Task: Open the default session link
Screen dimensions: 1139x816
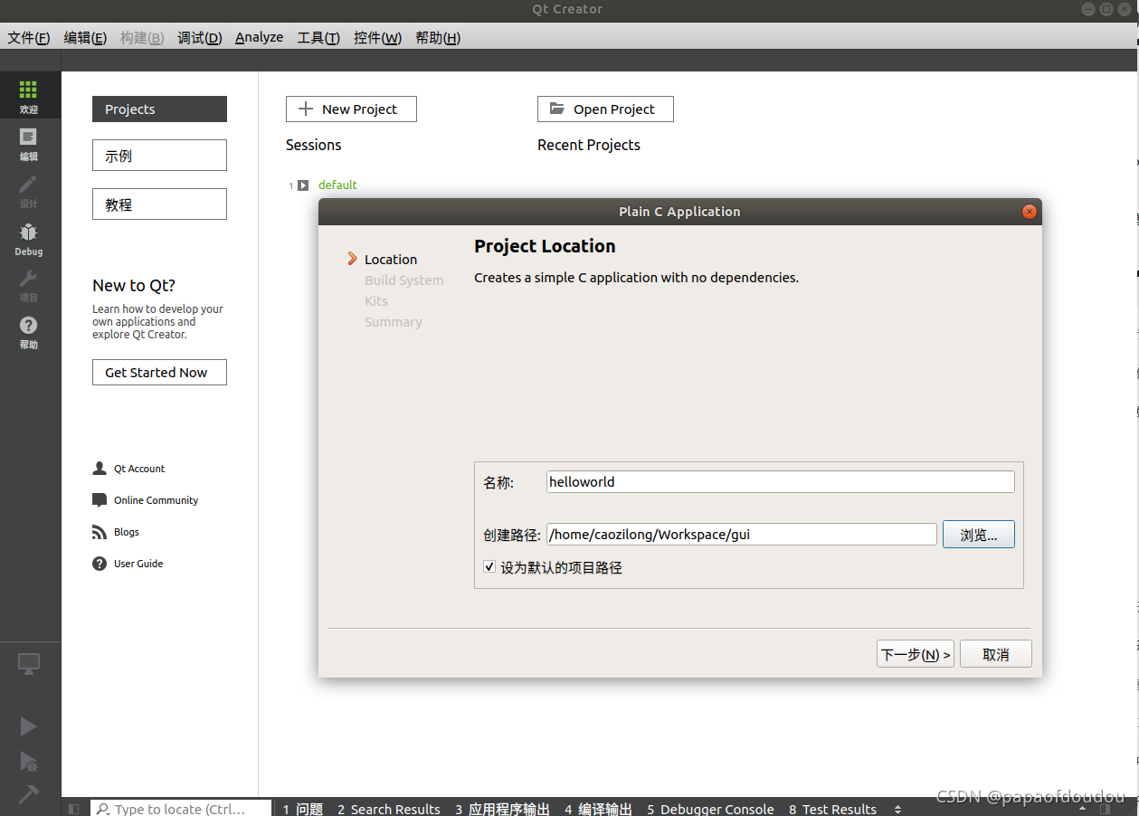Action: click(x=337, y=185)
